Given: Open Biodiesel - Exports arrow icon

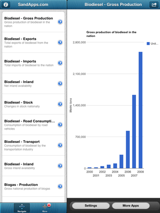Looking at the screenshot, I should 60,42.
